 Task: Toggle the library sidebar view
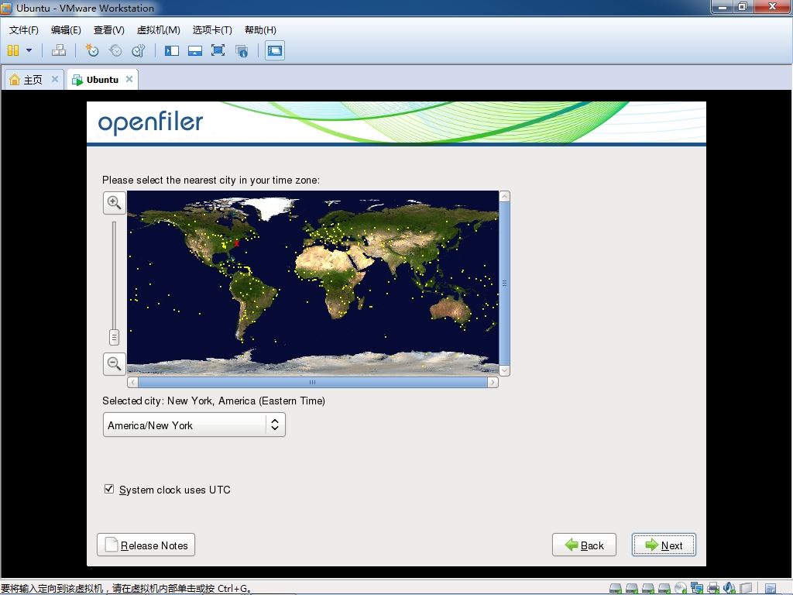tap(172, 50)
